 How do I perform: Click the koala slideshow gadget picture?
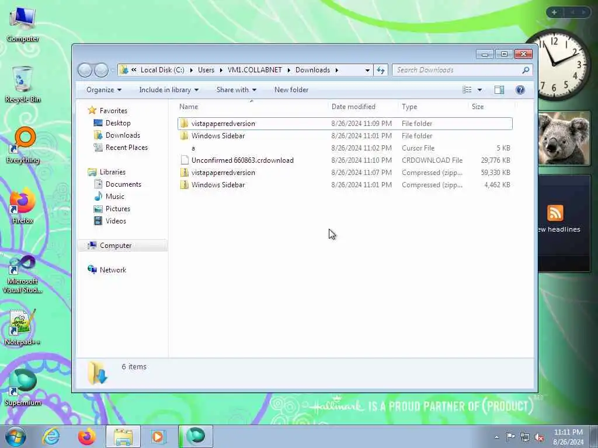[564, 138]
